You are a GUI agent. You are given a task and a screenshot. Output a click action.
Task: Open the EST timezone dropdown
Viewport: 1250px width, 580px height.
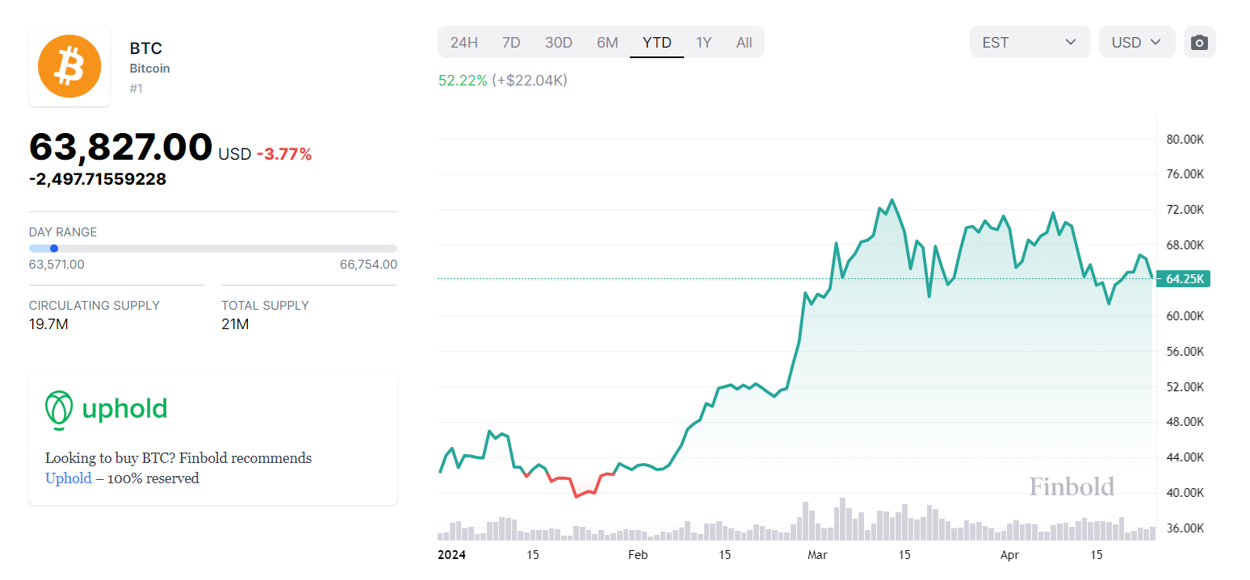point(1029,43)
